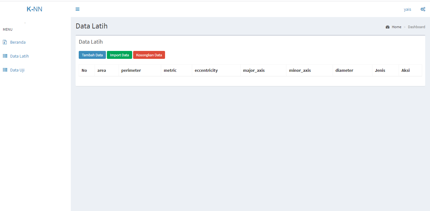Viewport: 430px width, 211px height.
Task: Click the Home breadcrumb link
Action: coord(396,27)
